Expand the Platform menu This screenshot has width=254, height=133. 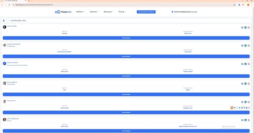(80, 12)
